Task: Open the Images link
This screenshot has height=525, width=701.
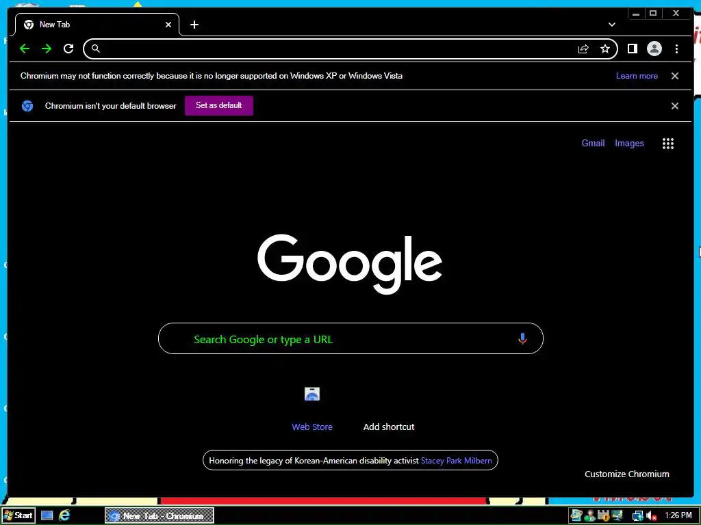Action: (x=629, y=144)
